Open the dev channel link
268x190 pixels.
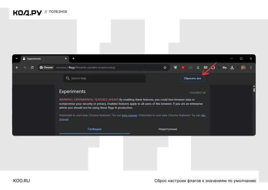tap(203, 116)
